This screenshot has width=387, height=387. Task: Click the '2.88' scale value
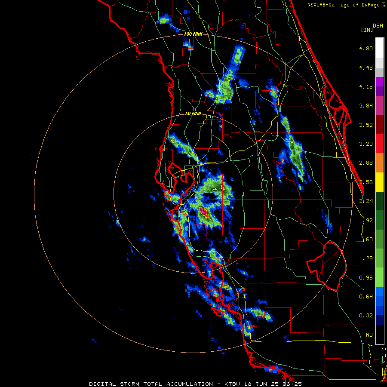click(366, 163)
